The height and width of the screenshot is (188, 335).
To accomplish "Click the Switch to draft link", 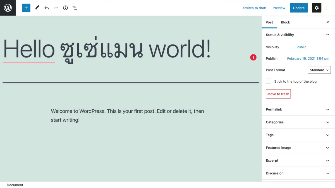I will pyautogui.click(x=255, y=8).
